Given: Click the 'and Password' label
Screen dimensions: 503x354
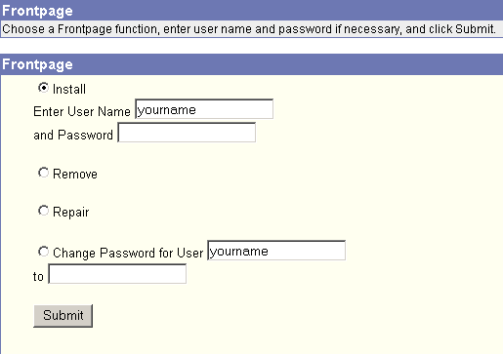Looking at the screenshot, I should pos(73,135).
